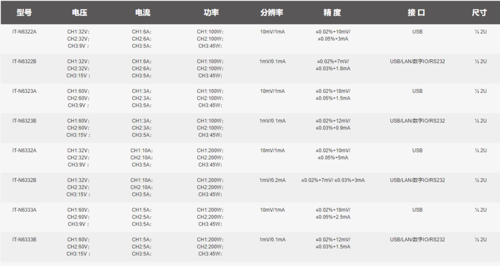Click the current cell of IT-N6322B
The width and height of the screenshot is (500, 266).
click(142, 69)
